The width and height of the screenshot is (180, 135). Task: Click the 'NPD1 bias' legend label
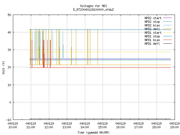(152, 40)
